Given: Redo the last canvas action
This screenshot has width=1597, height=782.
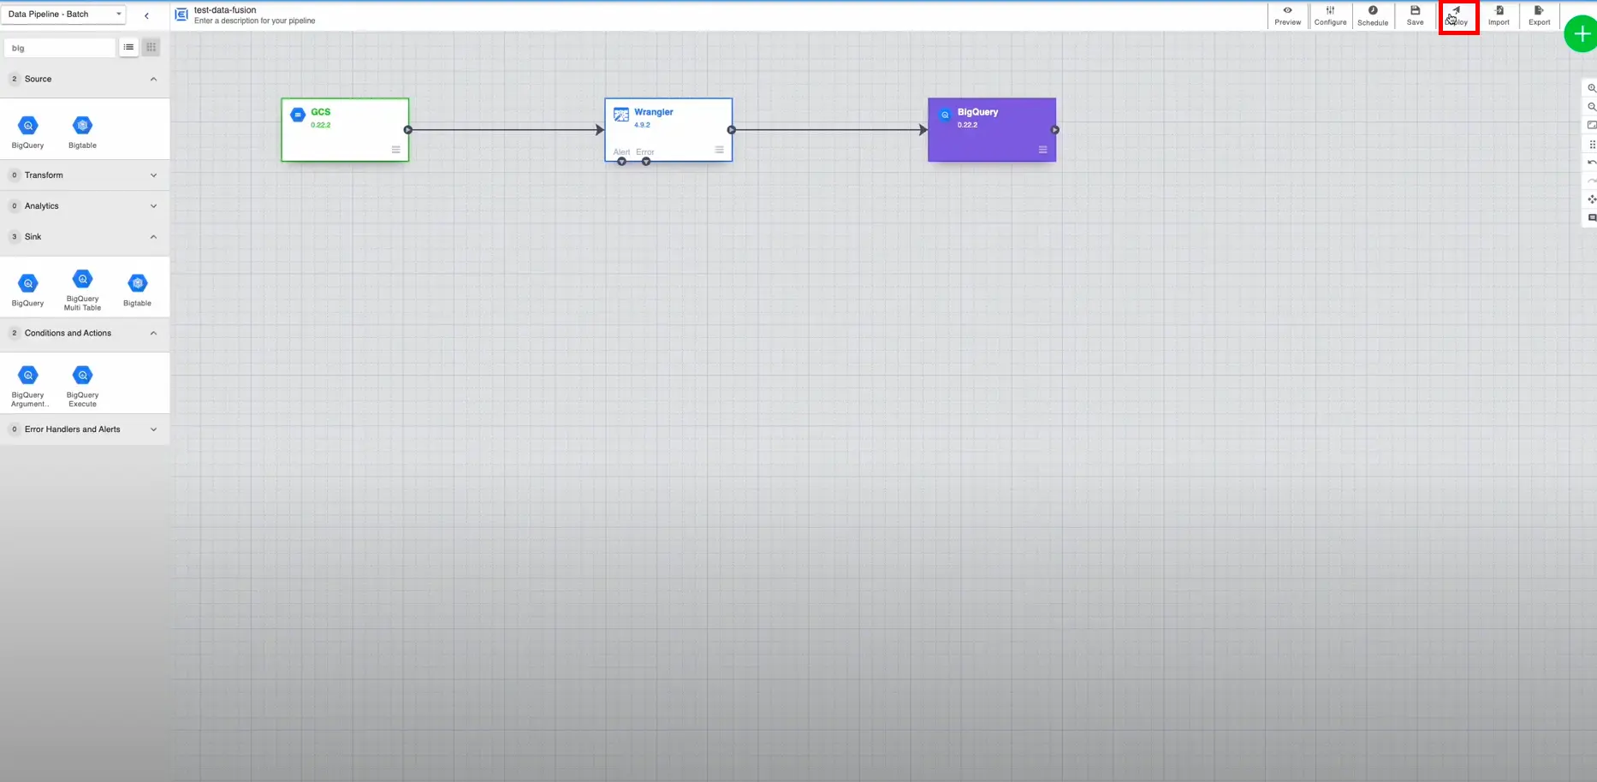Looking at the screenshot, I should pyautogui.click(x=1591, y=181).
